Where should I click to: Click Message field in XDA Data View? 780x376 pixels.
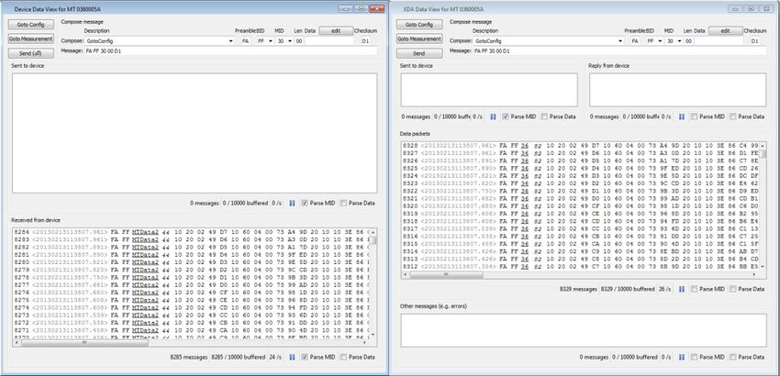(x=619, y=50)
